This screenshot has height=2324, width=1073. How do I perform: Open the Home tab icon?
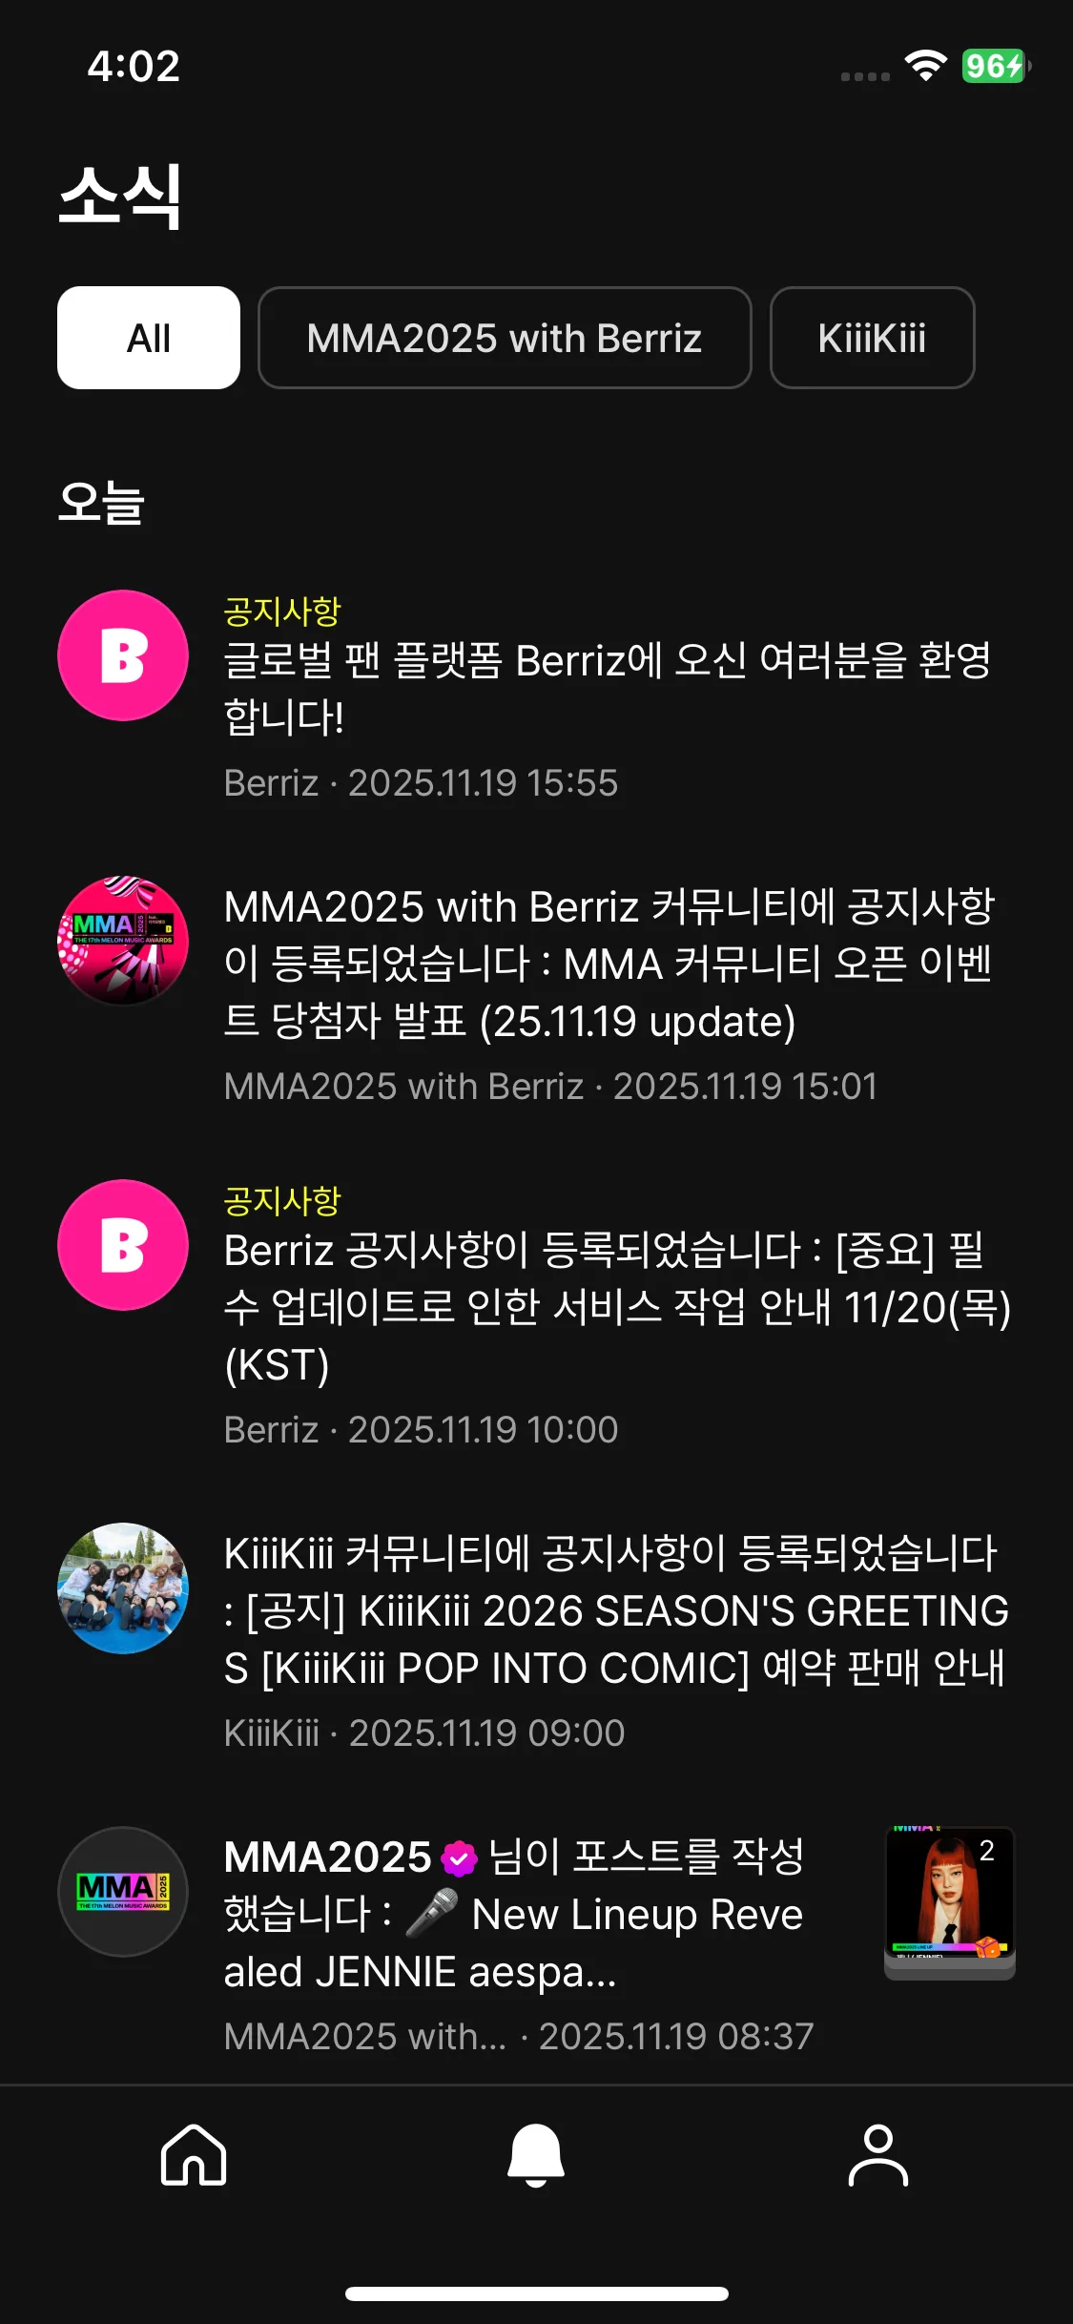[194, 2154]
